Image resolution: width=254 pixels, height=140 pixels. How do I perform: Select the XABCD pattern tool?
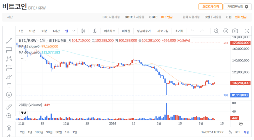point(9,59)
